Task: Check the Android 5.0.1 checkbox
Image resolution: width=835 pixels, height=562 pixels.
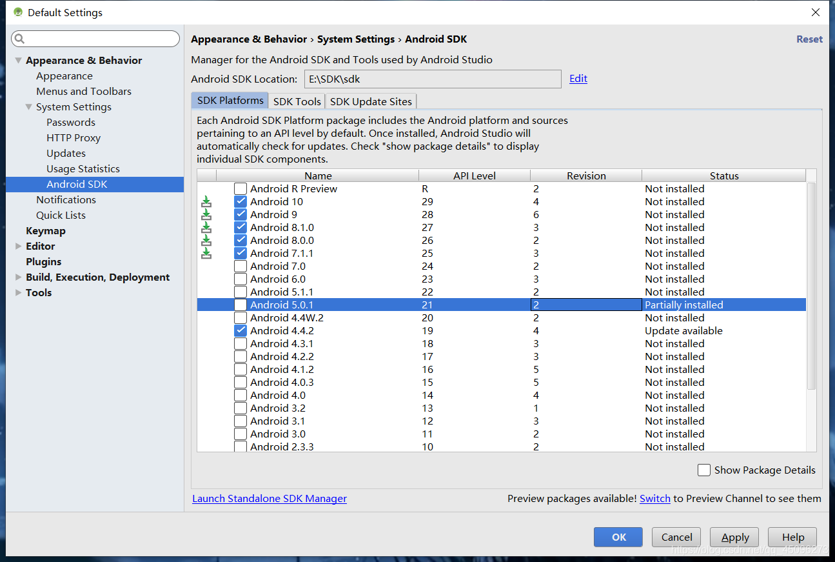Action: tap(241, 305)
